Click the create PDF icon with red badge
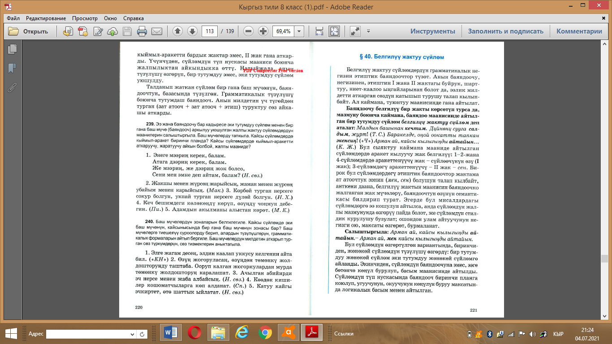Screen dimensions: 612x344 83,31
